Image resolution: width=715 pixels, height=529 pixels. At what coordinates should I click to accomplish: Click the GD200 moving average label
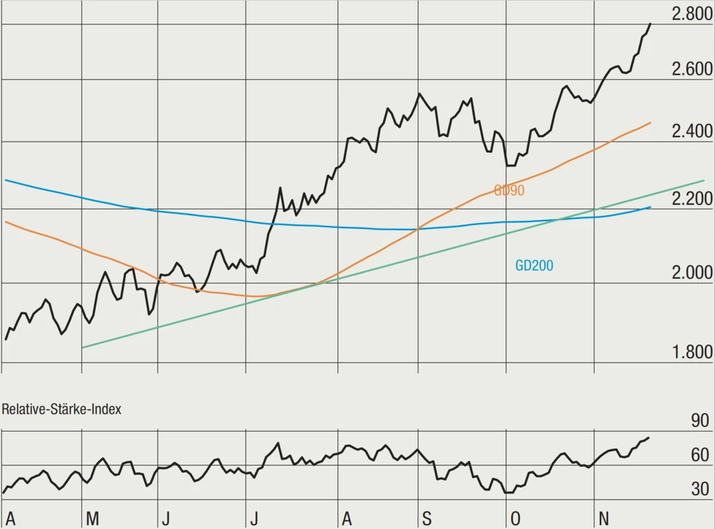pos(534,266)
